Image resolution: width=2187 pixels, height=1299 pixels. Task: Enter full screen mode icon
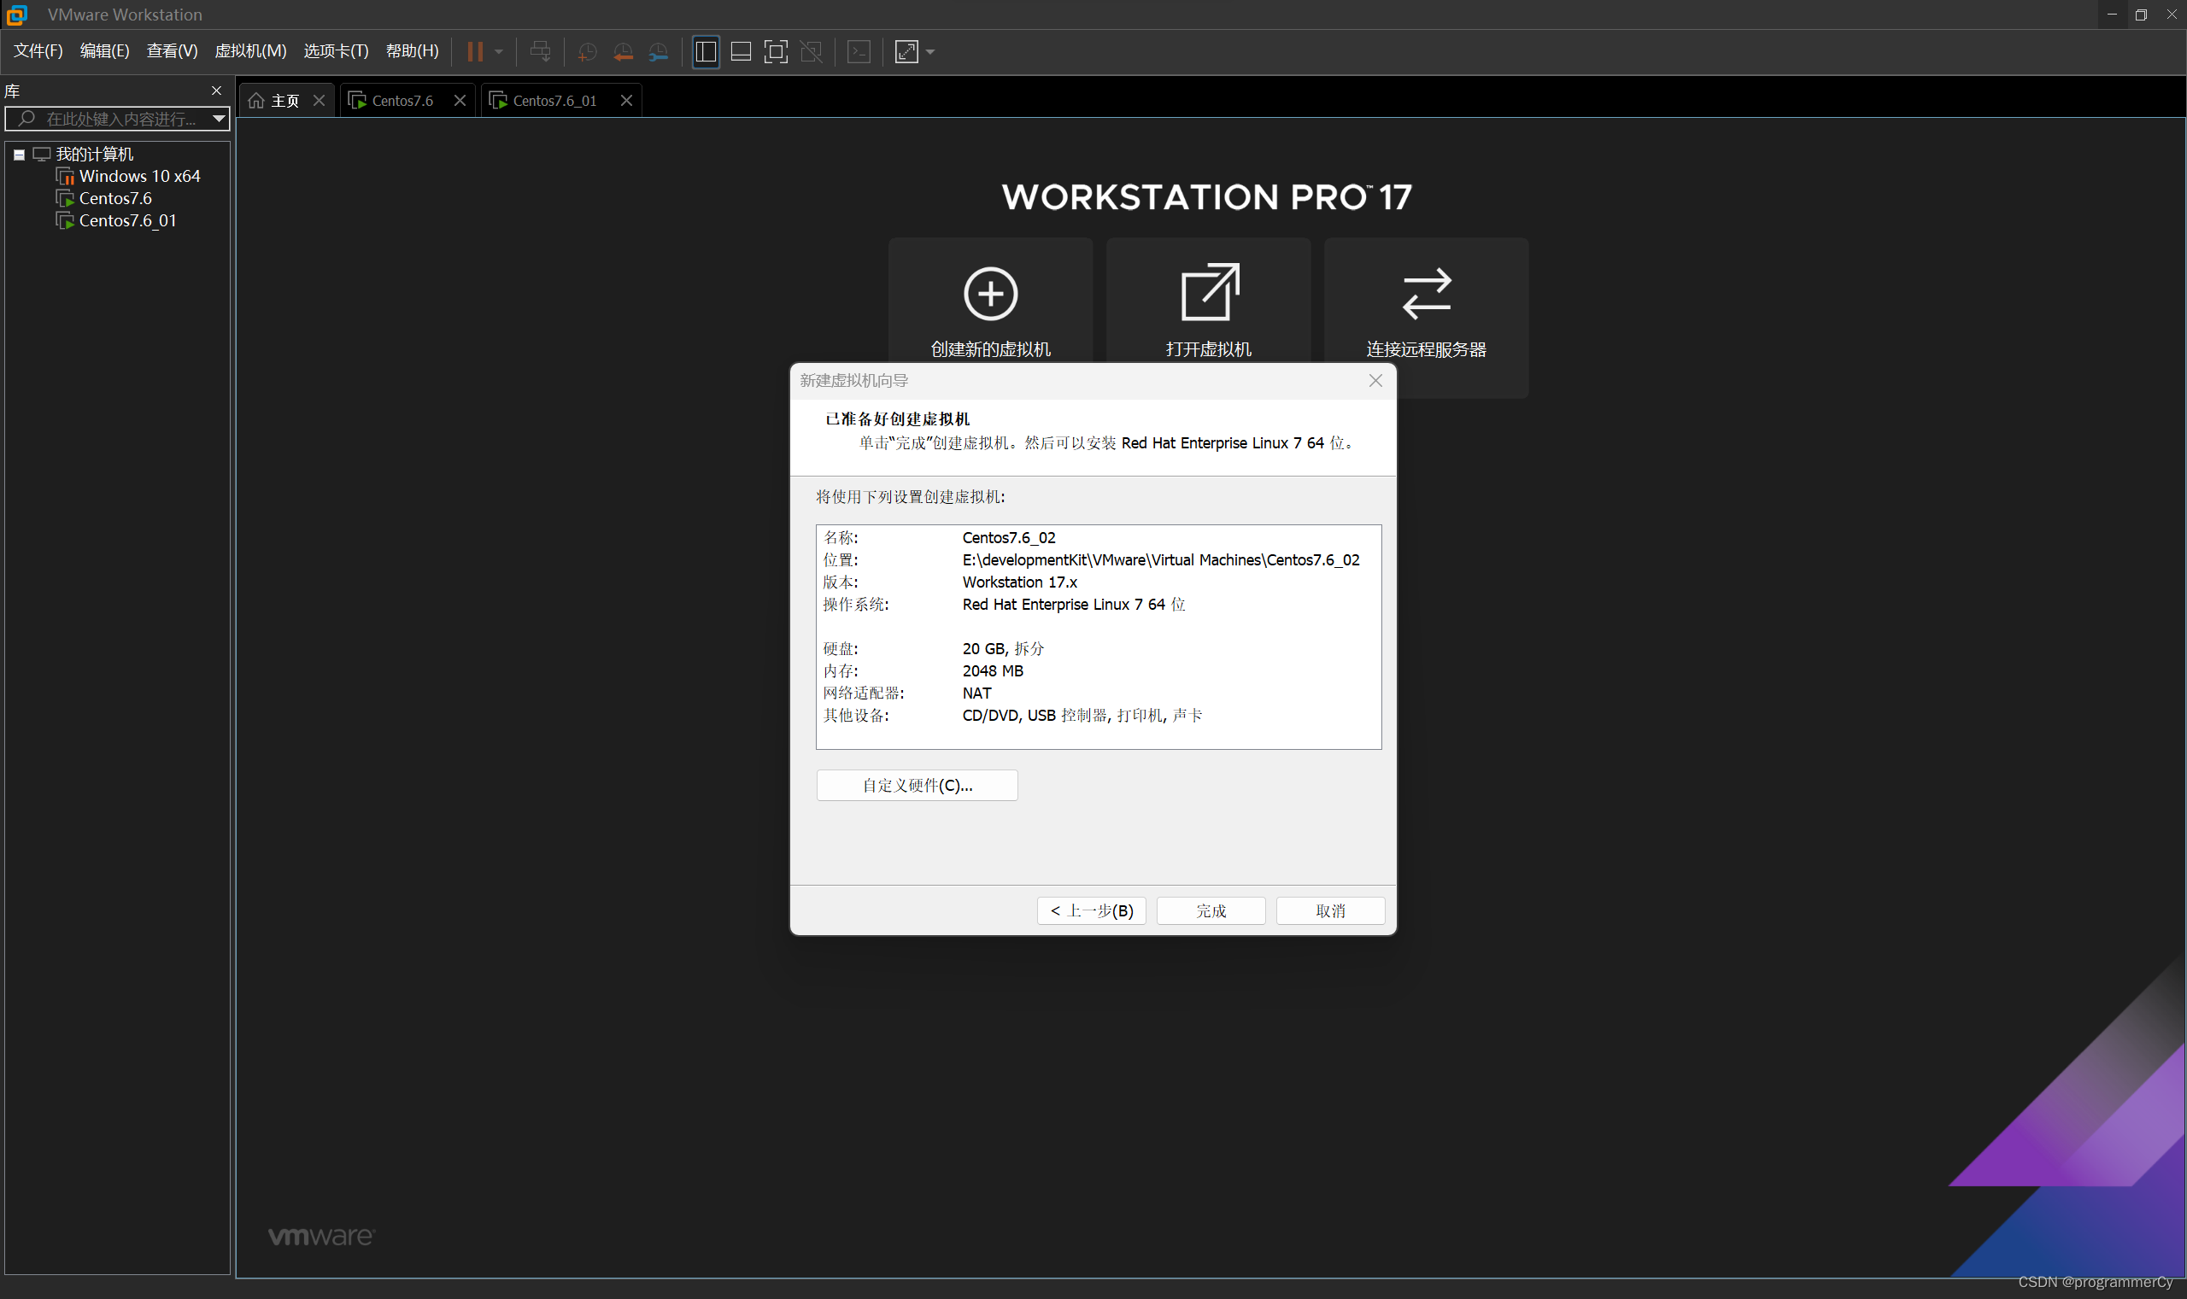tap(776, 51)
